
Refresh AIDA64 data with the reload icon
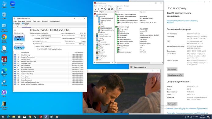[105, 9]
